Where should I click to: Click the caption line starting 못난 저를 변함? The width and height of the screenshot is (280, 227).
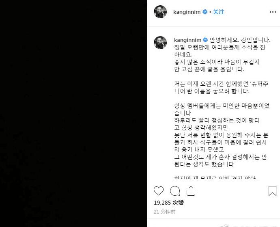[221, 135]
